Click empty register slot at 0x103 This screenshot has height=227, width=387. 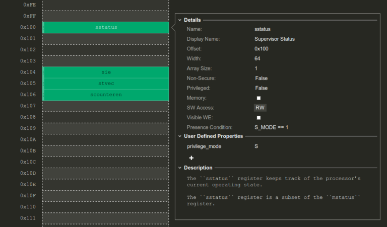pos(106,61)
